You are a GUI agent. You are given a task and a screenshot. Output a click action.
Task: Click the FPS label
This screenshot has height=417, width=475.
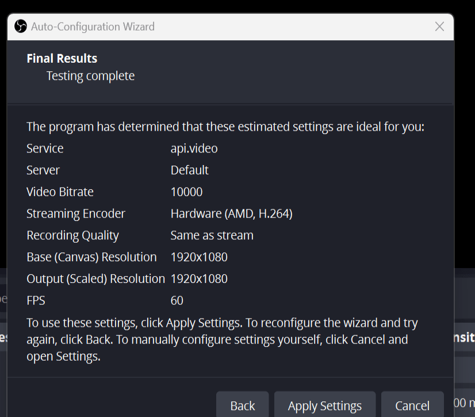36,301
